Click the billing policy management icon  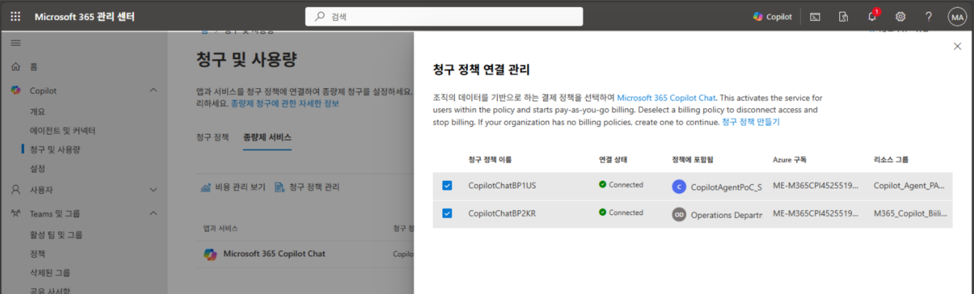pos(280,187)
